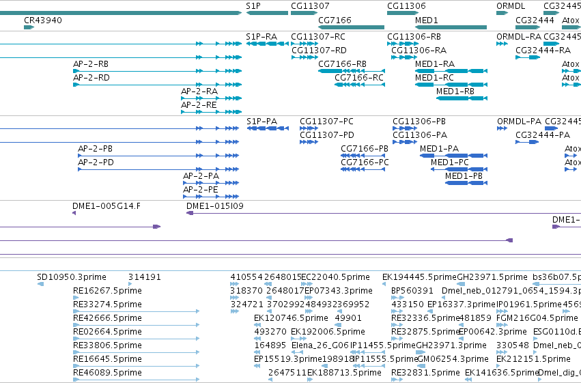
Task: Click the CG11307-RC transcript label
Action: [318, 37]
